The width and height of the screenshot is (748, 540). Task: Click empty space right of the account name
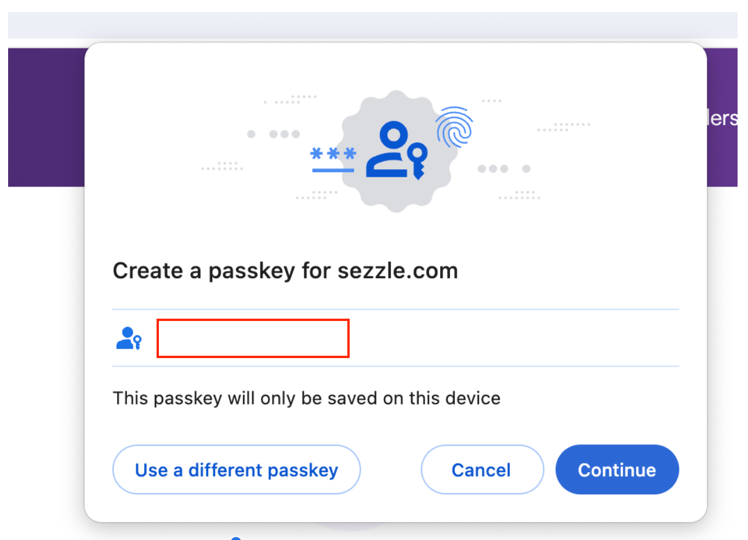tap(510, 338)
